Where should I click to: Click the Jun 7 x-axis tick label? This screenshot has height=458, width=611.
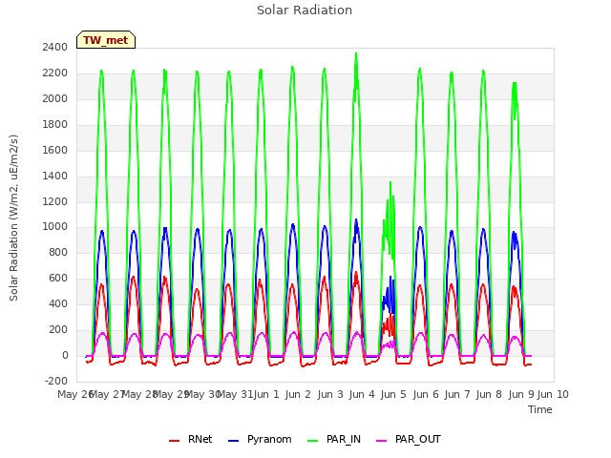pyautogui.click(x=457, y=394)
